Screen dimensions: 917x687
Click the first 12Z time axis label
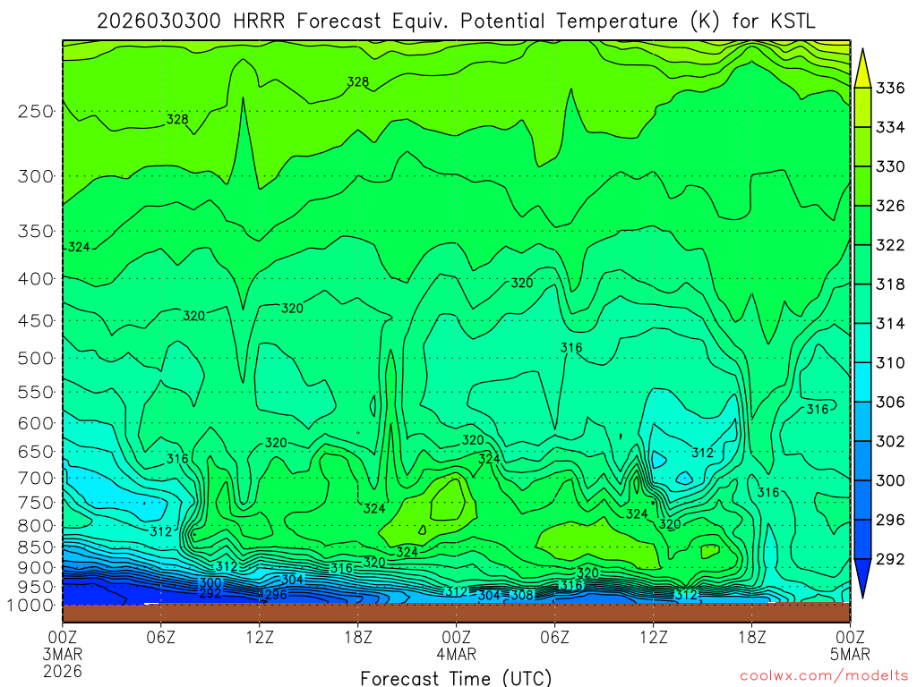click(259, 636)
